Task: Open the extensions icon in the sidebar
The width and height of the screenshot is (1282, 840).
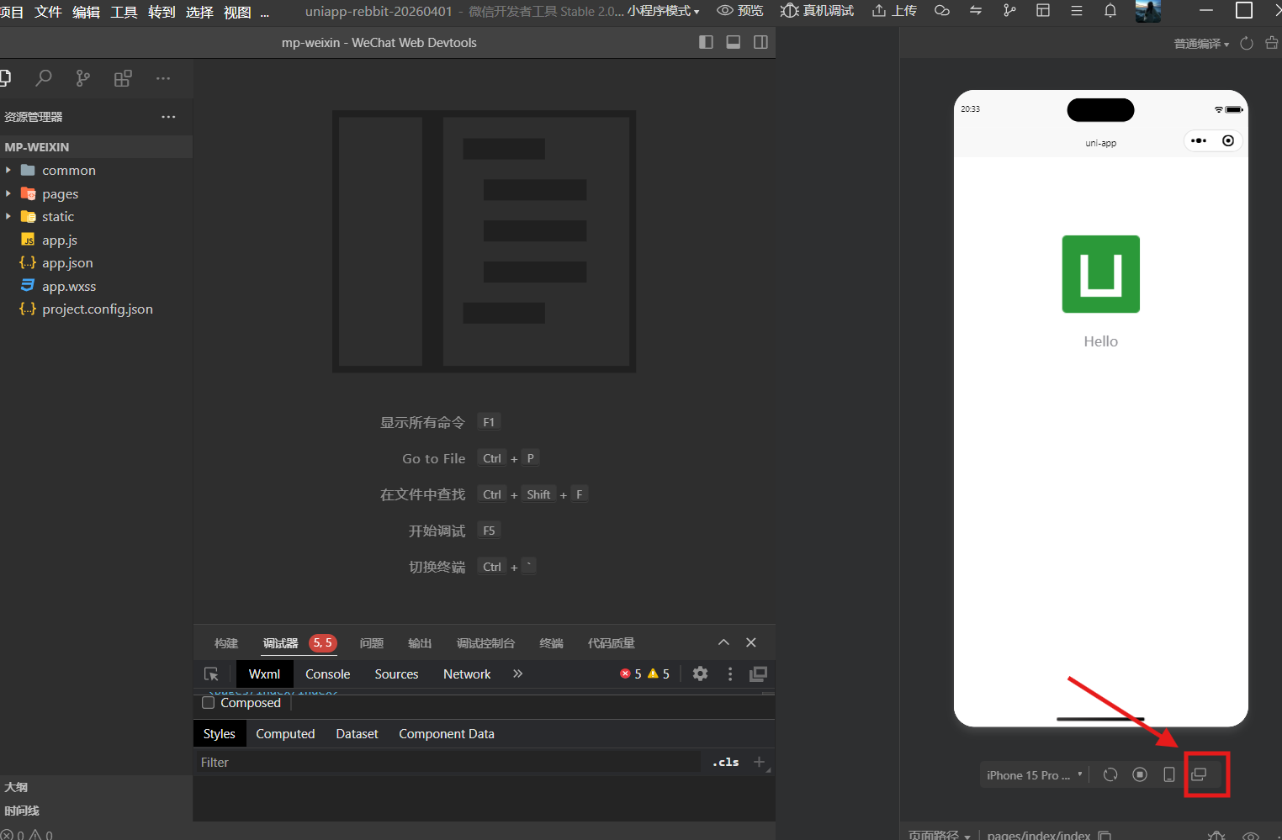Action: pos(123,78)
